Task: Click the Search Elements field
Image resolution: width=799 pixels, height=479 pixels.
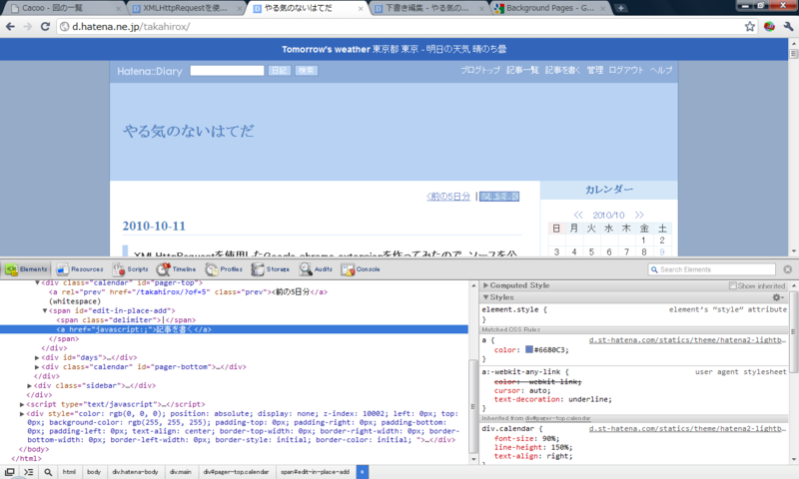Action: tap(712, 269)
